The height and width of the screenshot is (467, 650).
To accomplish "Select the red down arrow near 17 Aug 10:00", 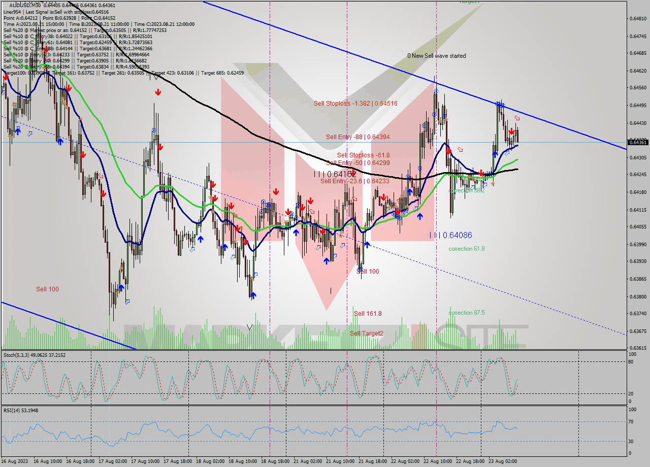I will [158, 92].
